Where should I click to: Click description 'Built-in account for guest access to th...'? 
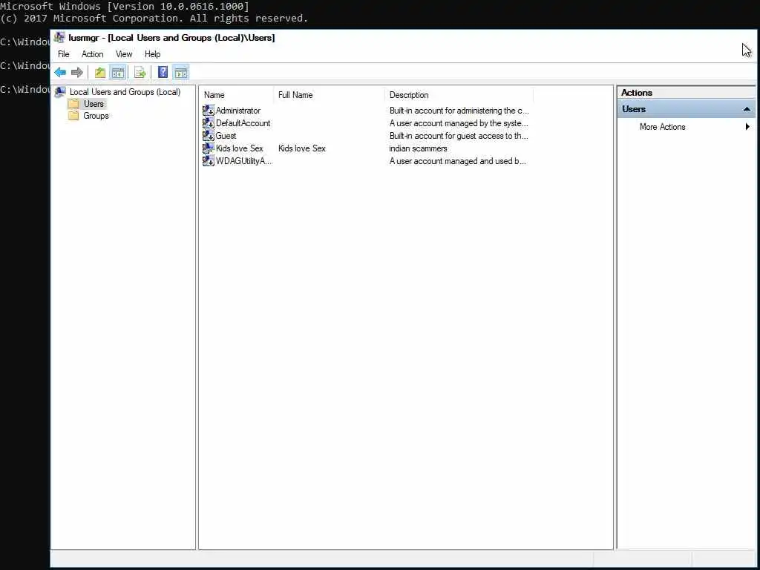click(459, 136)
